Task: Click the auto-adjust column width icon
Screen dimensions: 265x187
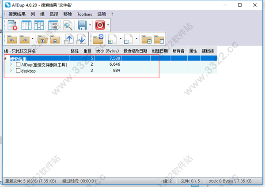Action: pyautogui.click(x=39, y=25)
